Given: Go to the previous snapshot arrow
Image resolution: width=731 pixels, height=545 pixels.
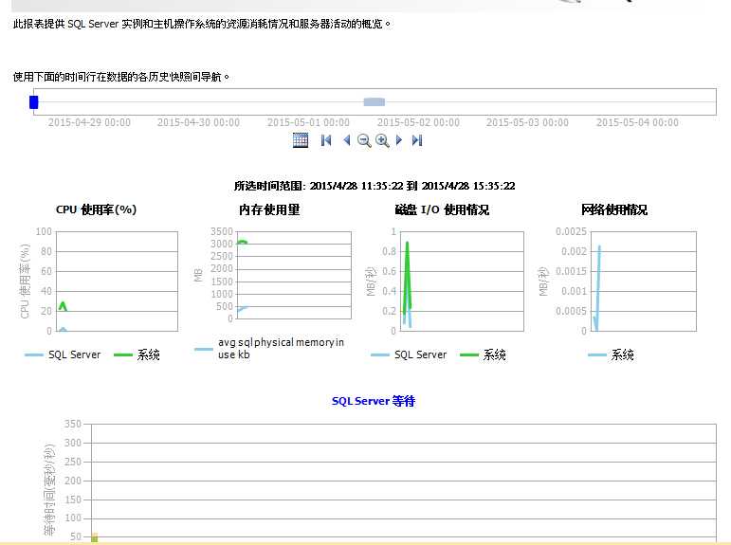Looking at the screenshot, I should pos(346,140).
